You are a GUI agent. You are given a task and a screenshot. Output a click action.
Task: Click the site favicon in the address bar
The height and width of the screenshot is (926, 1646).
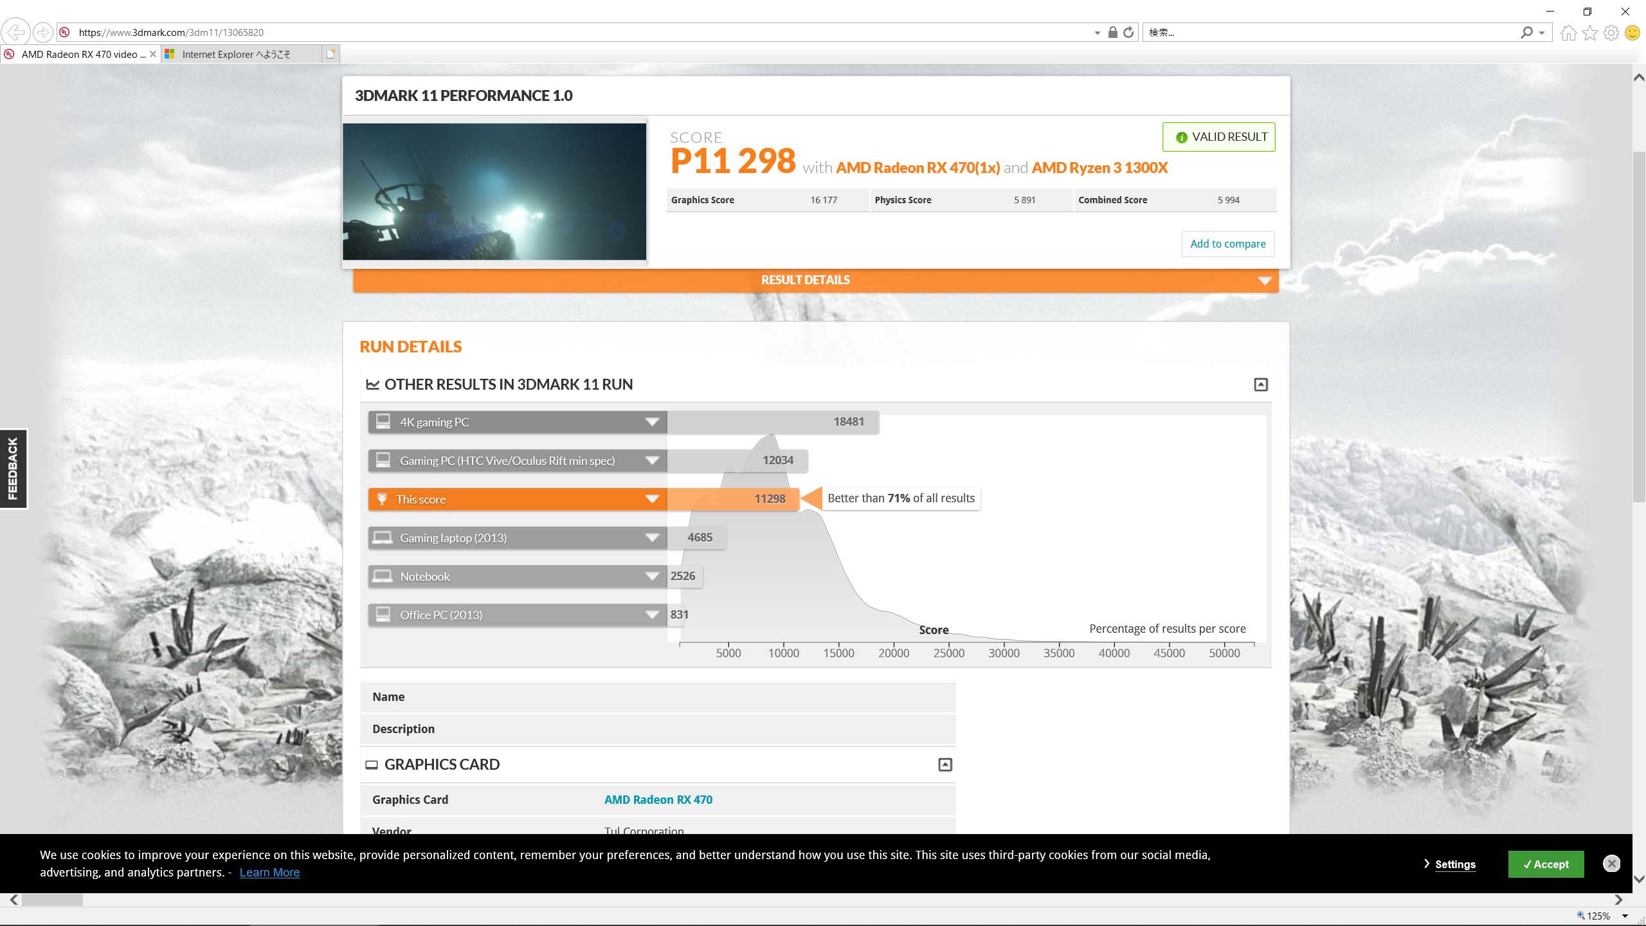coord(64,32)
